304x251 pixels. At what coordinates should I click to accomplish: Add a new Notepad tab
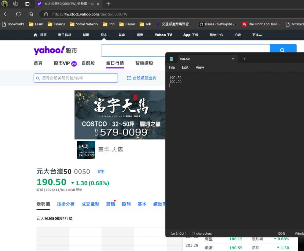coord(245,59)
